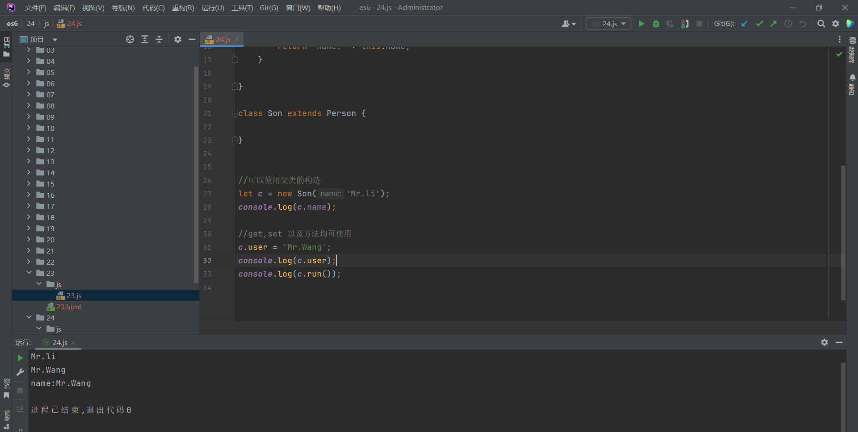Viewport: 858px width, 432px height.
Task: Hide the project panel with minus icon
Action: point(192,39)
